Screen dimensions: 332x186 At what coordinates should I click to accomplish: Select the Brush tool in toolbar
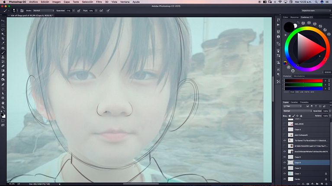3,53
